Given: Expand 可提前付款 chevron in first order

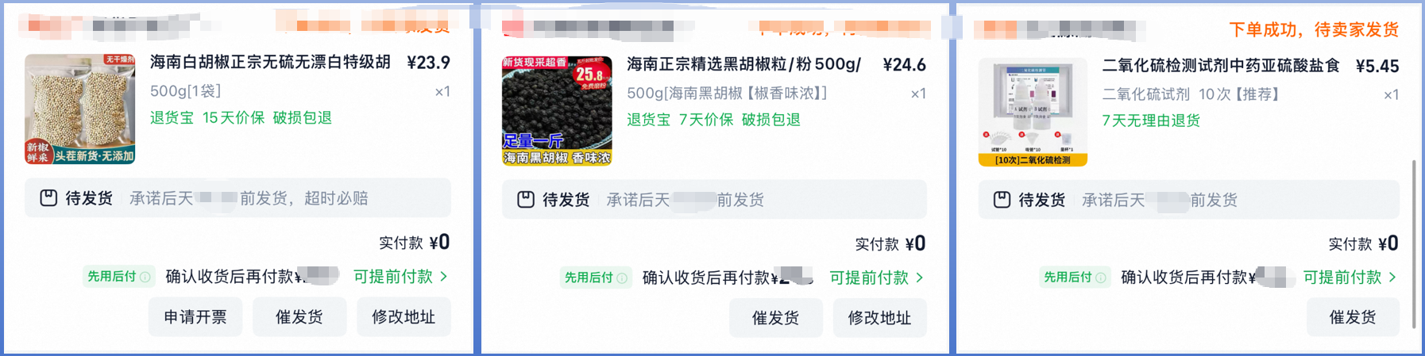Looking at the screenshot, I should pyautogui.click(x=444, y=277).
